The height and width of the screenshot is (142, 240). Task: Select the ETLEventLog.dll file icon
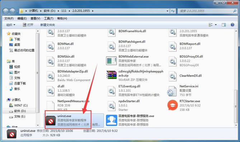point(112,91)
